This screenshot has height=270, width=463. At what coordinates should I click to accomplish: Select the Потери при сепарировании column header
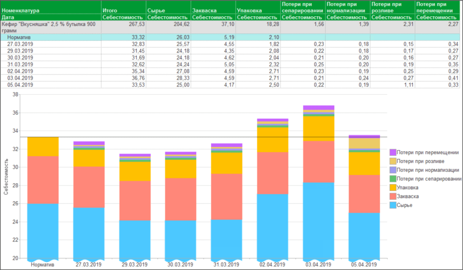[x=303, y=7]
